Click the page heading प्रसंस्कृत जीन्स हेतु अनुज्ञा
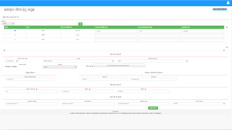The width and height of the screenshot is (232, 130). (x=19, y=10)
